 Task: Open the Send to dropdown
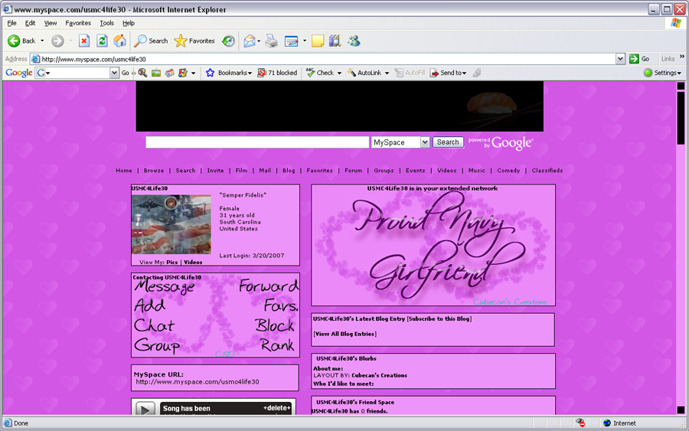point(448,73)
